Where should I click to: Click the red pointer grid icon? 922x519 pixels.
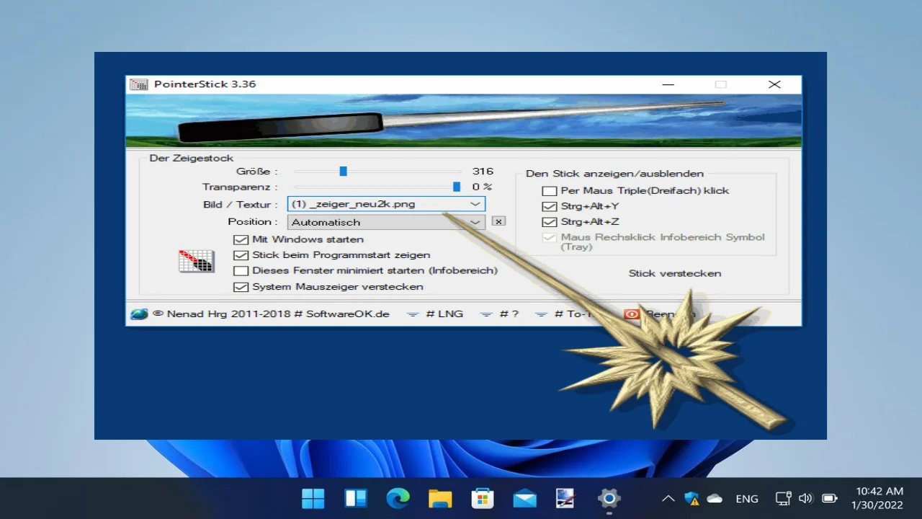[197, 261]
